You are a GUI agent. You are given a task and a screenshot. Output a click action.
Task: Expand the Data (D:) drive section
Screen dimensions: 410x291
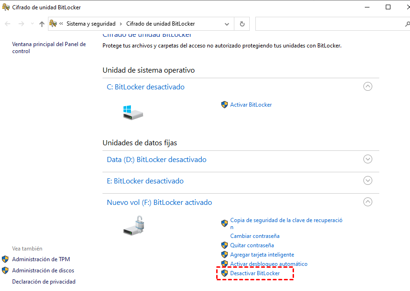coord(368,159)
